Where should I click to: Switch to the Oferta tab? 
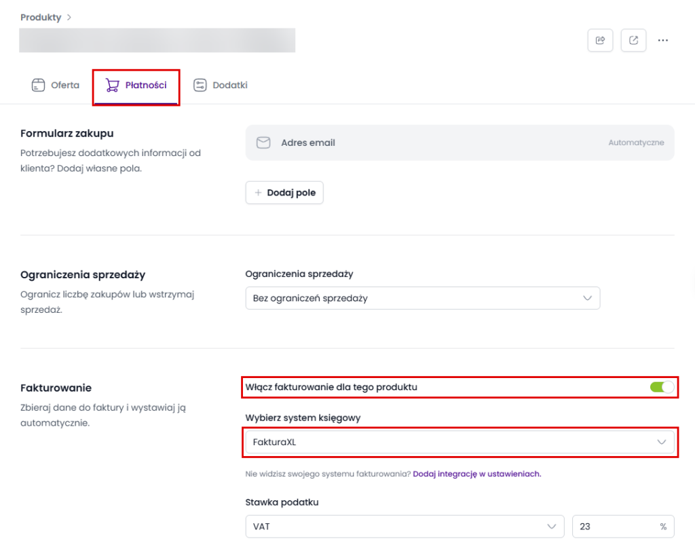(56, 85)
